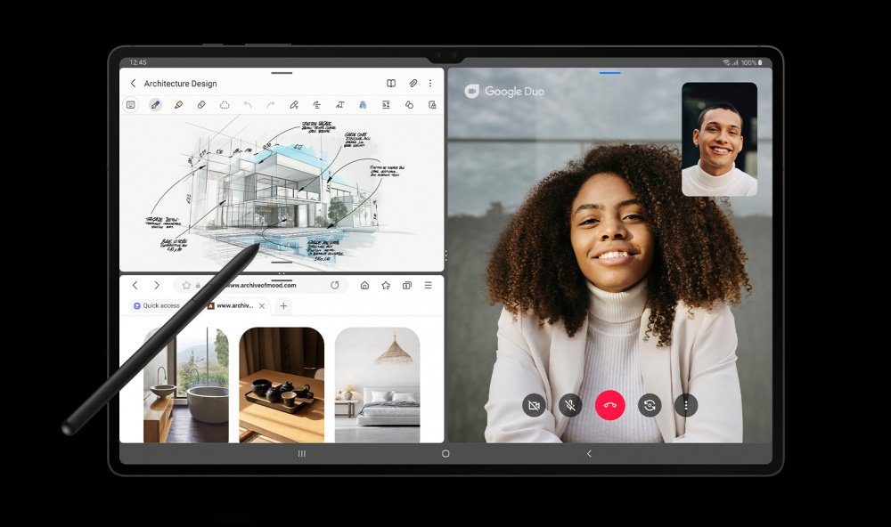Select the pen tool in Notes toolbar
The height and width of the screenshot is (527, 891).
pos(155,105)
